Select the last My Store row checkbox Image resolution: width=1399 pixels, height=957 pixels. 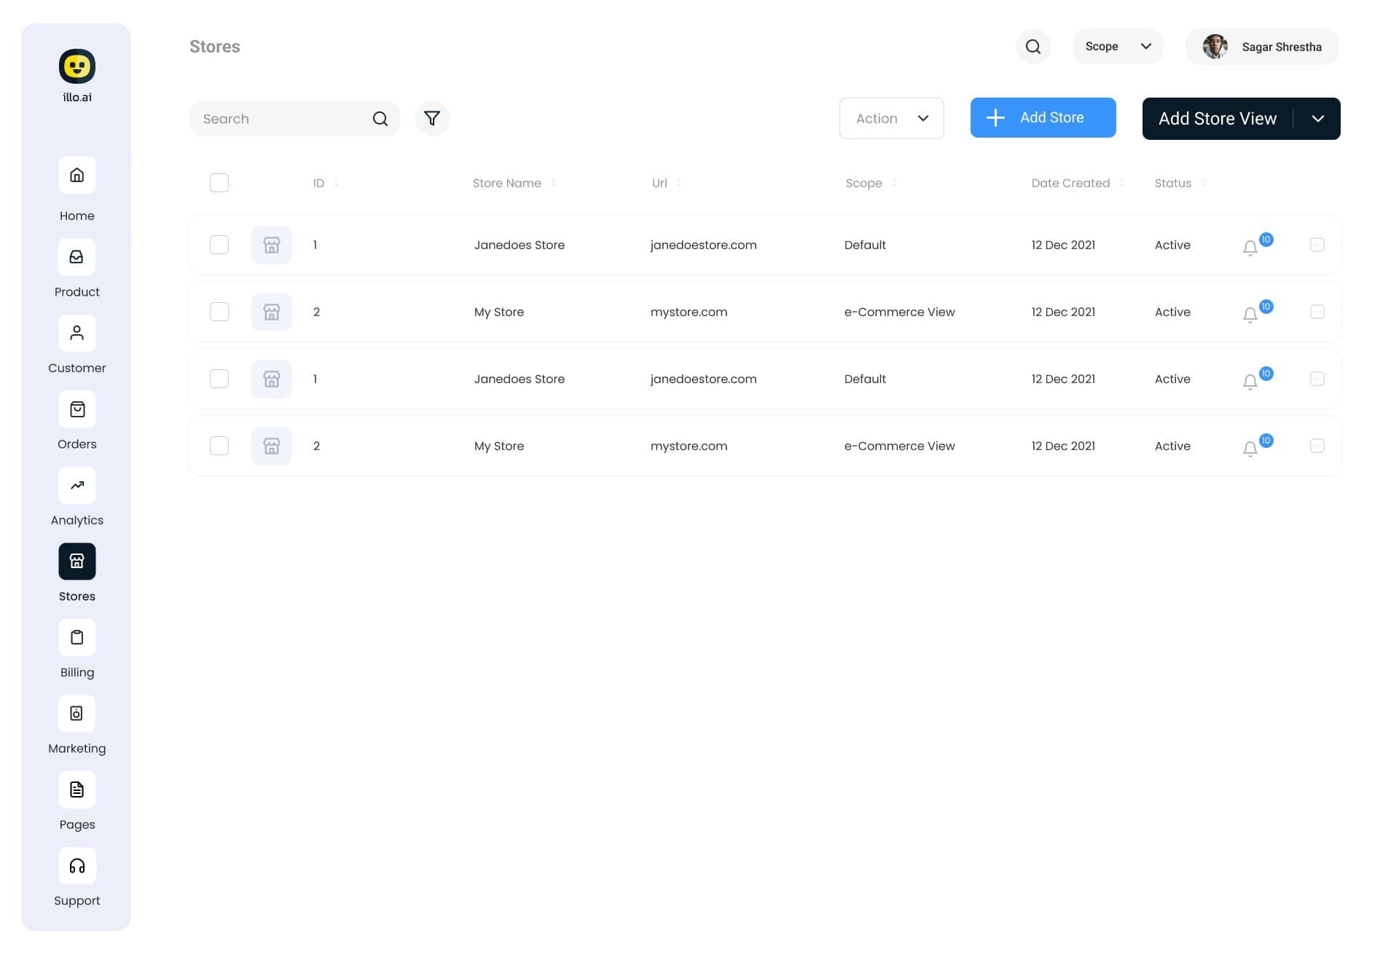219,446
